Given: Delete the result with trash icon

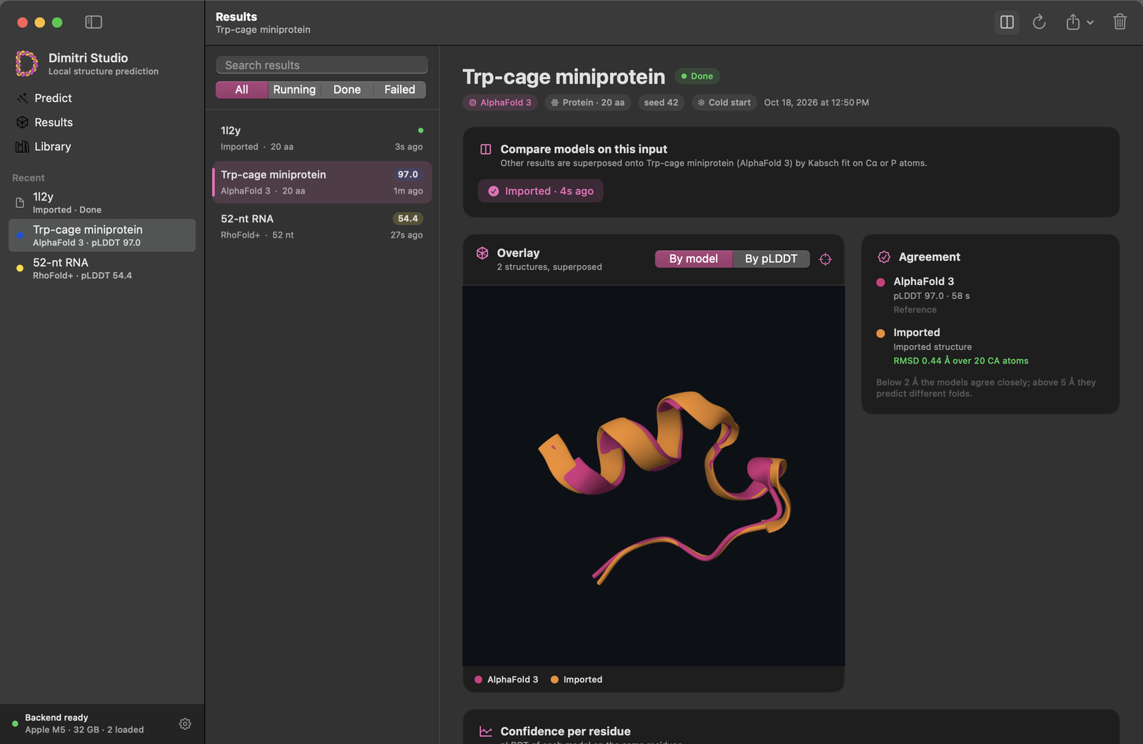Looking at the screenshot, I should (x=1119, y=22).
